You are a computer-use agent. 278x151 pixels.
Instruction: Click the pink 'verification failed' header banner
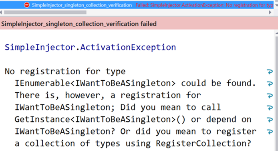tap(139, 24)
